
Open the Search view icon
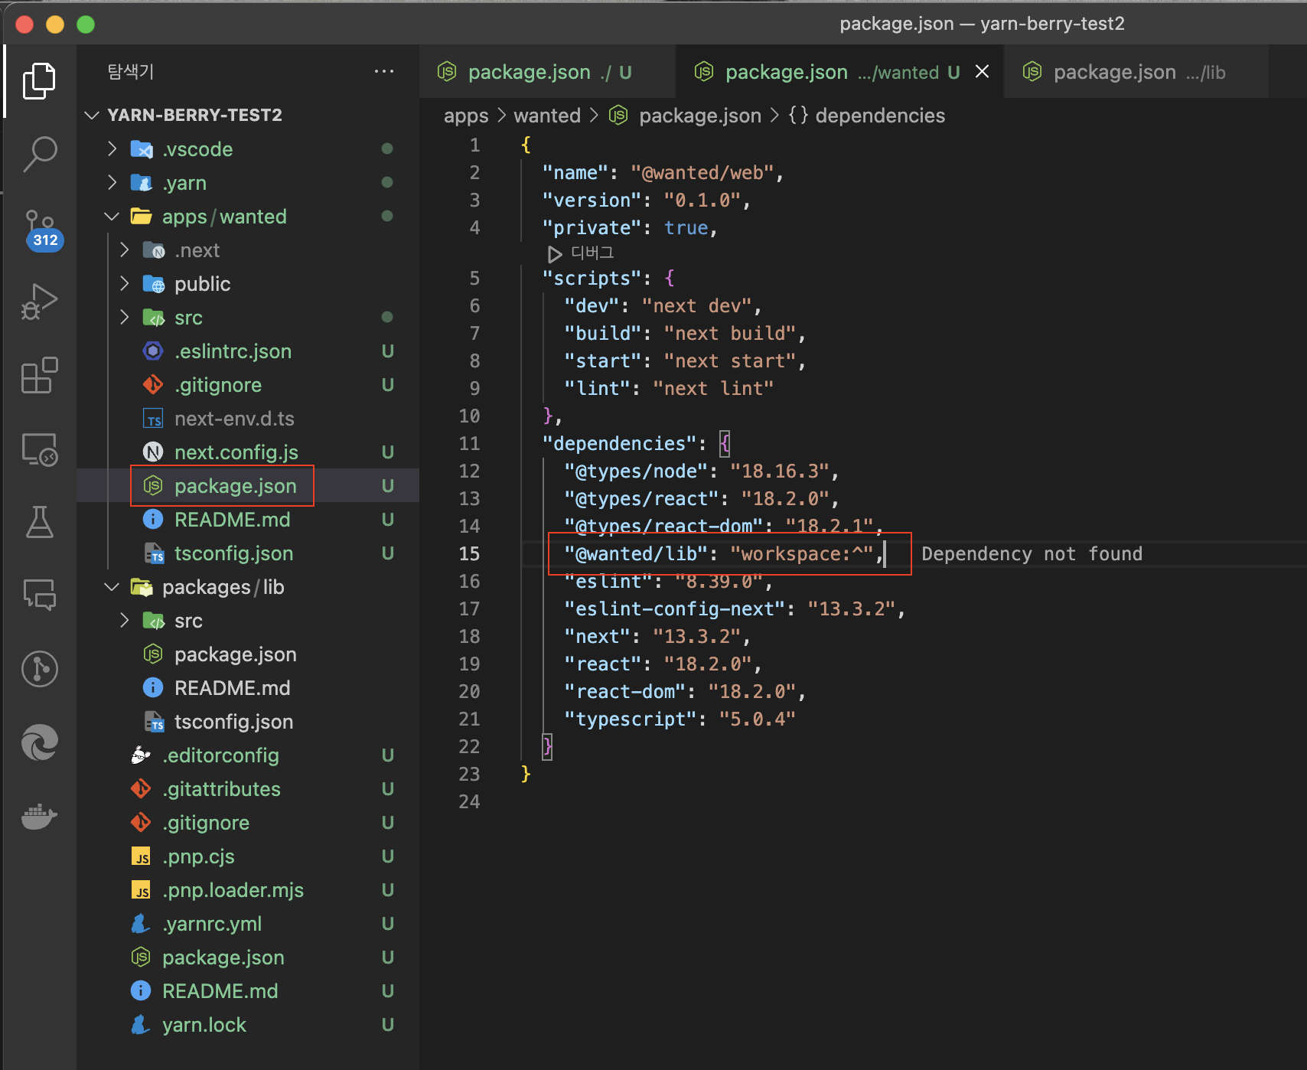pos(39,154)
